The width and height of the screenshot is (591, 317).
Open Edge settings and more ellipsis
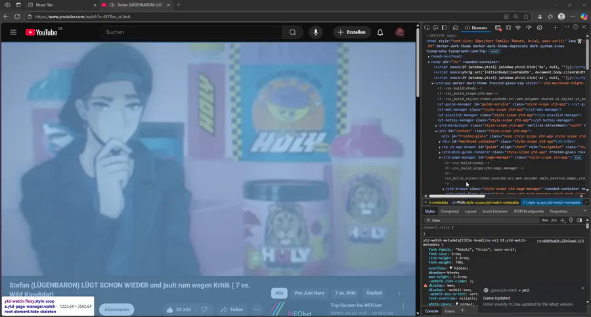(x=573, y=16)
